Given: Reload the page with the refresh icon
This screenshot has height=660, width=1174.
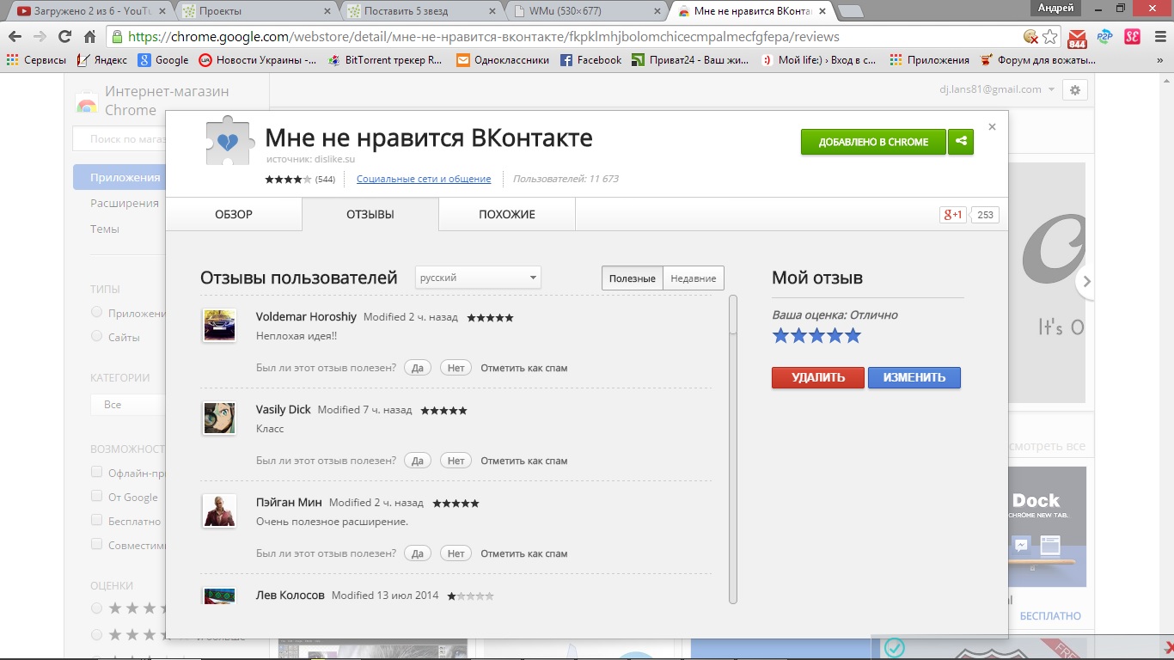Looking at the screenshot, I should coord(64,37).
